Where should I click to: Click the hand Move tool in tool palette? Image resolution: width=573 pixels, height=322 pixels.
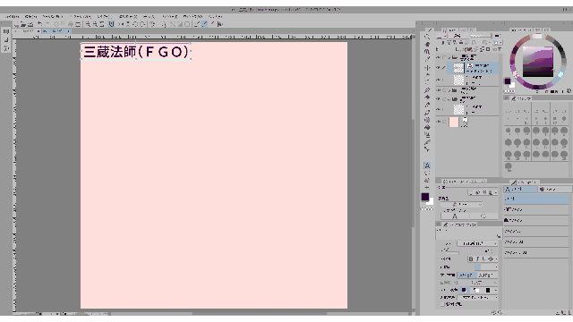tap(427, 44)
